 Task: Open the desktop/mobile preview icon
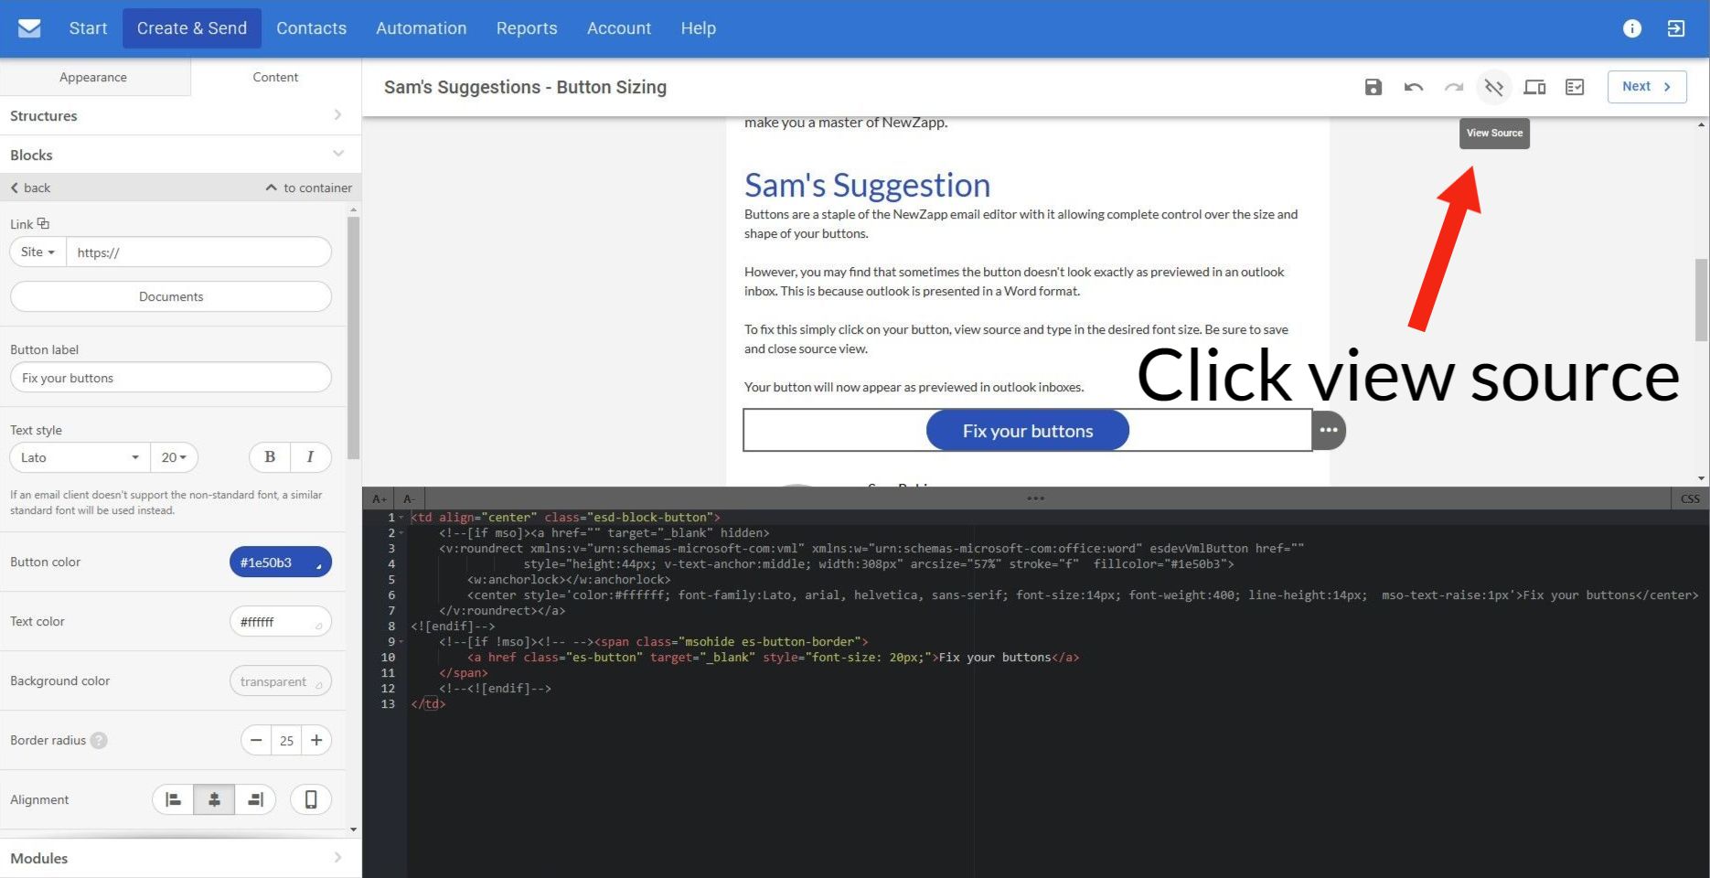point(1534,87)
